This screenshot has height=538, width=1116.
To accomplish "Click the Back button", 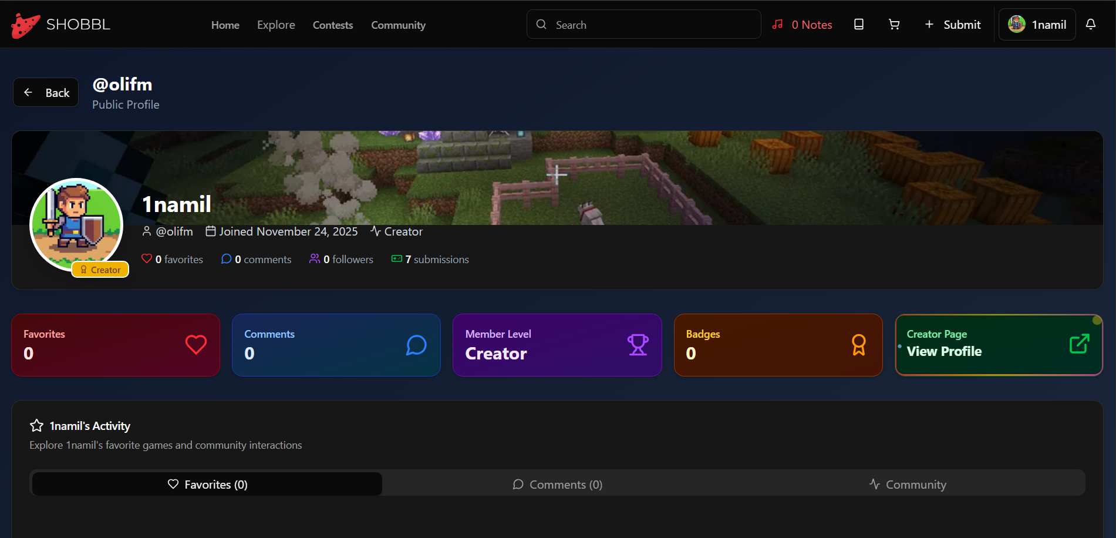I will coord(45,92).
